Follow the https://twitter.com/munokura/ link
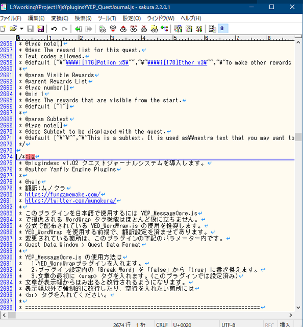 70,201
